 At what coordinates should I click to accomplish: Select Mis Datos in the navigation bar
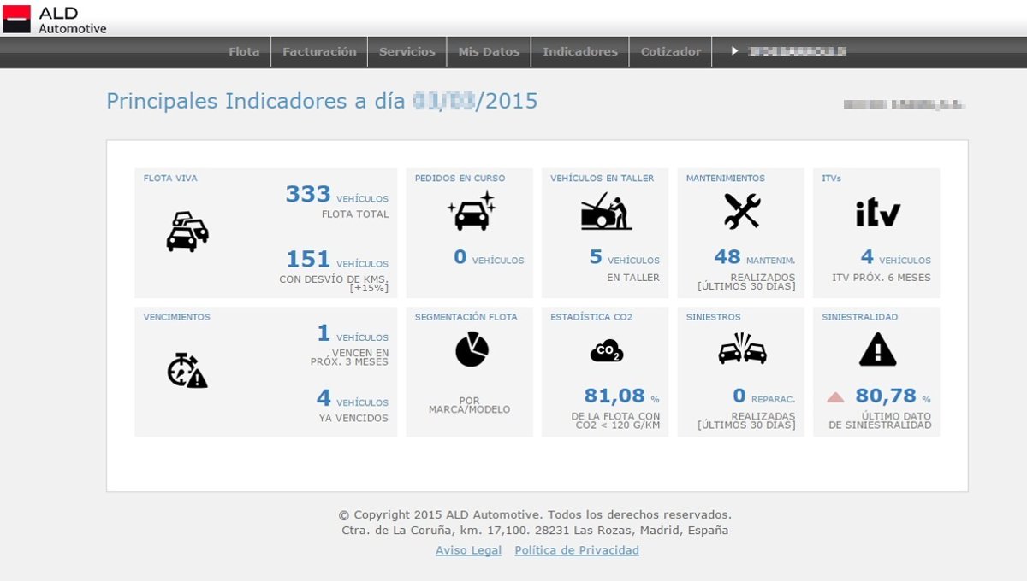(489, 51)
